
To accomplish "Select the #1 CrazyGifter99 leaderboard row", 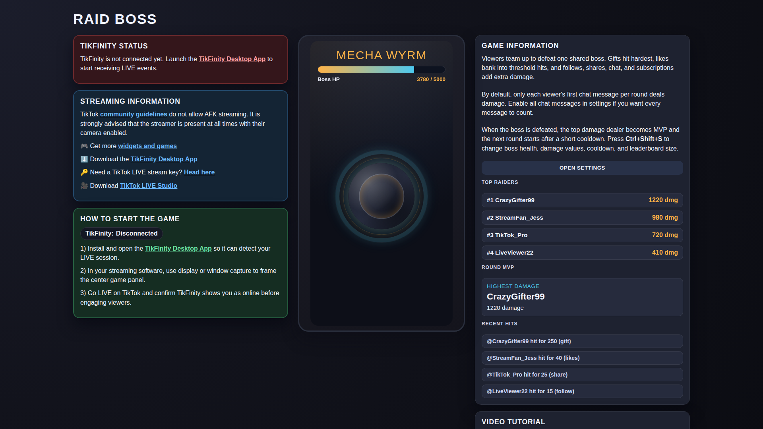I will click(x=582, y=200).
